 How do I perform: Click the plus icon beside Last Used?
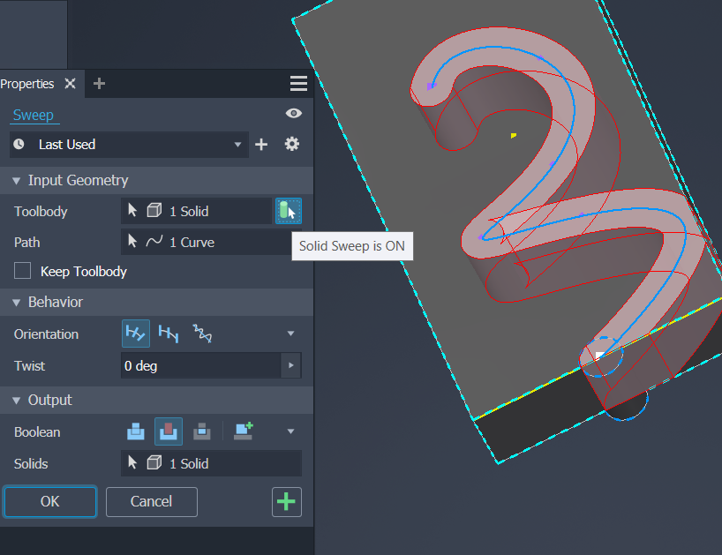[261, 144]
